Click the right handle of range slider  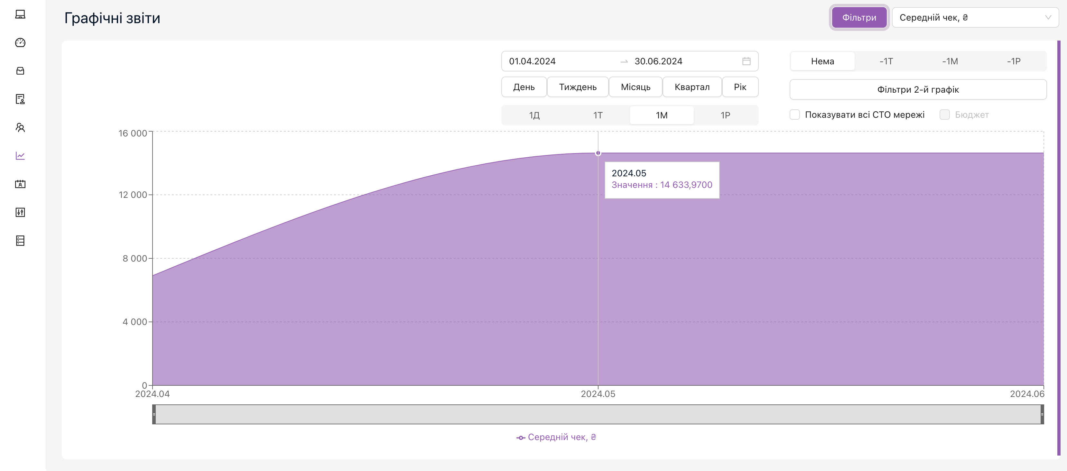[1042, 414]
